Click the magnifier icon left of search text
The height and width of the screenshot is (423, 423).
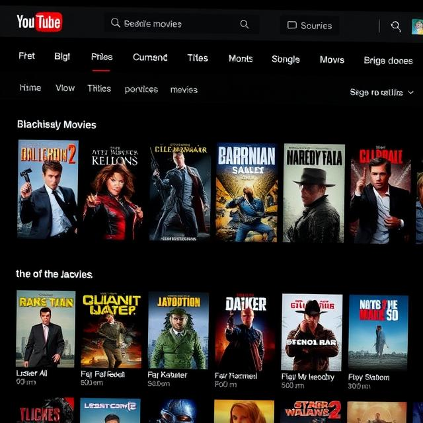click(x=116, y=24)
